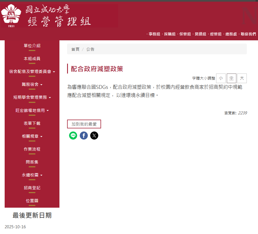Go to 首頁 breadcrumb link

[75, 49]
